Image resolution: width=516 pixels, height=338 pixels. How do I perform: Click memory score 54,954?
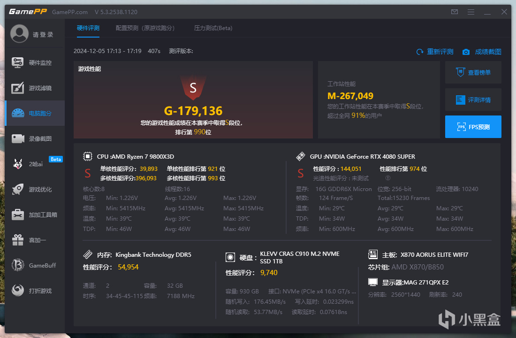tap(128, 267)
